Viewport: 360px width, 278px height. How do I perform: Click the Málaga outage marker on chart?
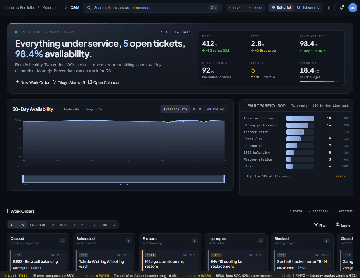[177, 121]
